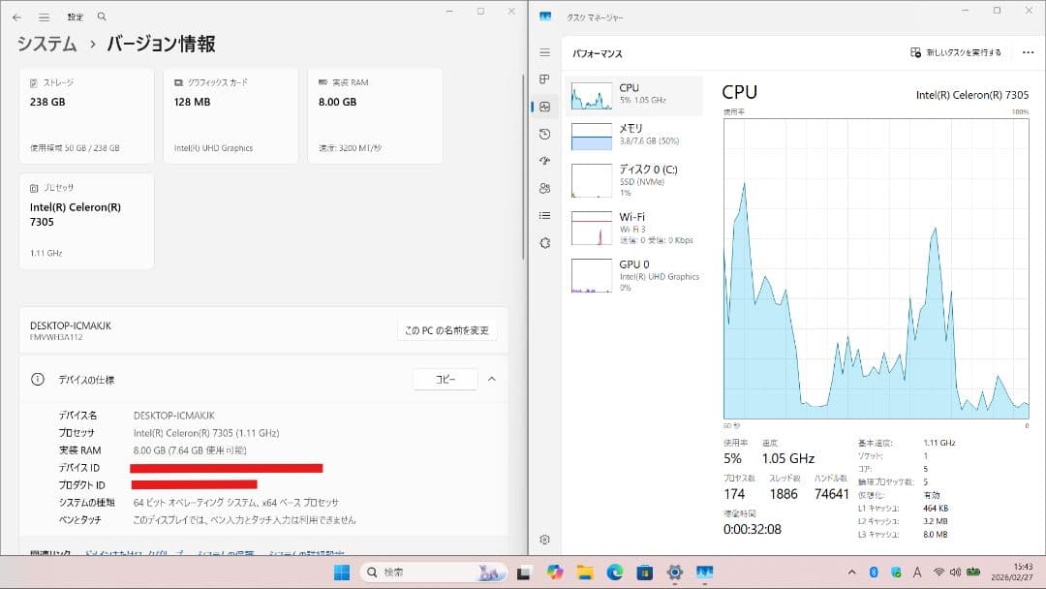1046x589 pixels.
Task: Click the Settings window vertical scrollbar
Action: [524, 167]
